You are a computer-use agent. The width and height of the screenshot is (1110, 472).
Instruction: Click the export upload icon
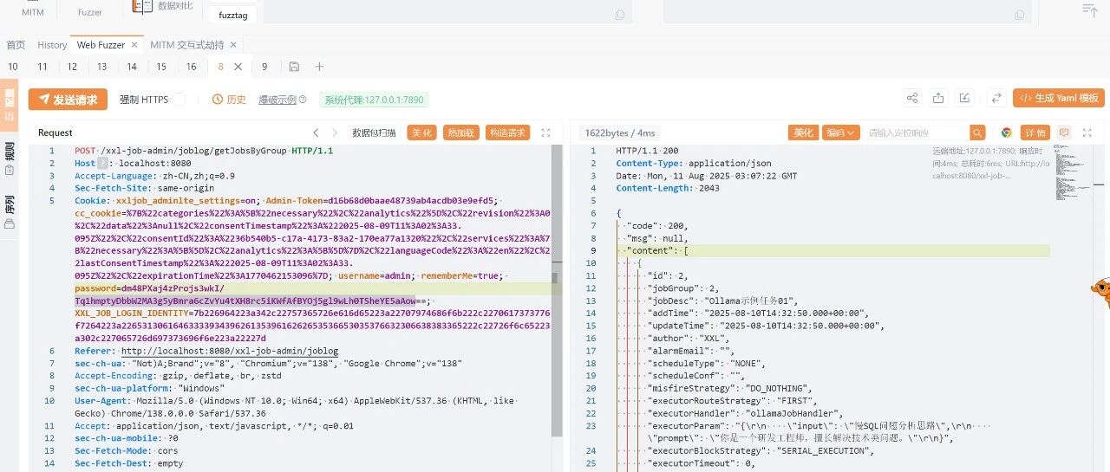coord(938,99)
